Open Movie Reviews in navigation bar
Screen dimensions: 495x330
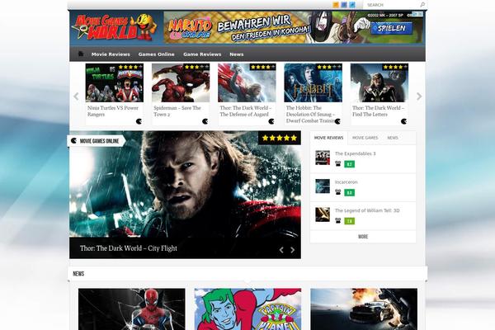pyautogui.click(x=111, y=54)
